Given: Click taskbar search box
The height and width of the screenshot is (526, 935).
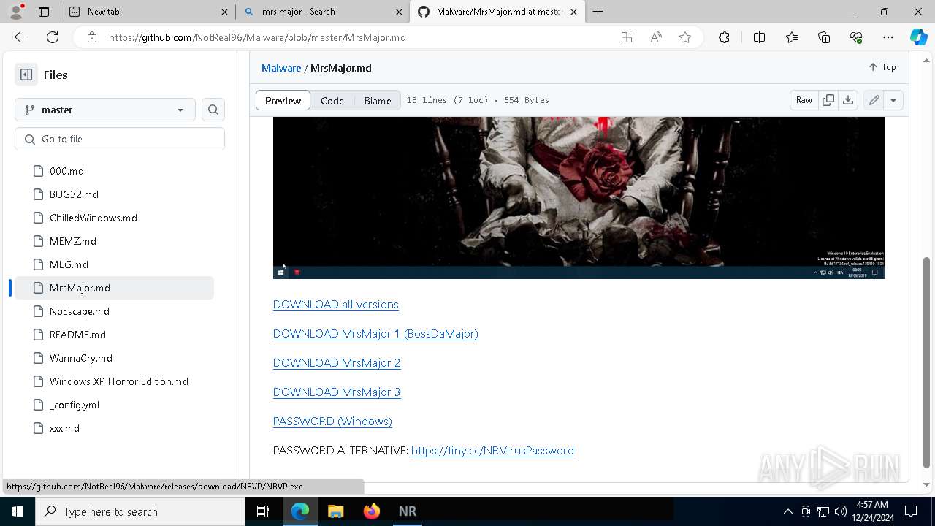Looking at the screenshot, I should (x=140, y=511).
